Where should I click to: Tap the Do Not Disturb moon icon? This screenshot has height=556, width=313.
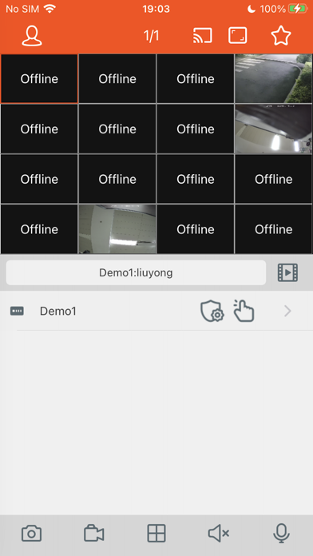(x=252, y=9)
